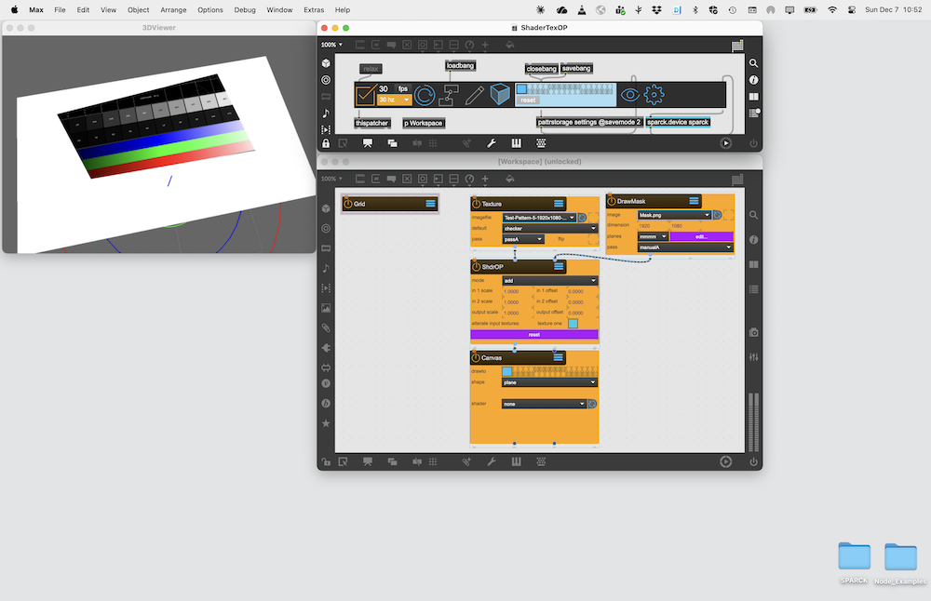Open the Arrange menu in the menu bar
Viewport: 931px width, 601px height.
173,9
